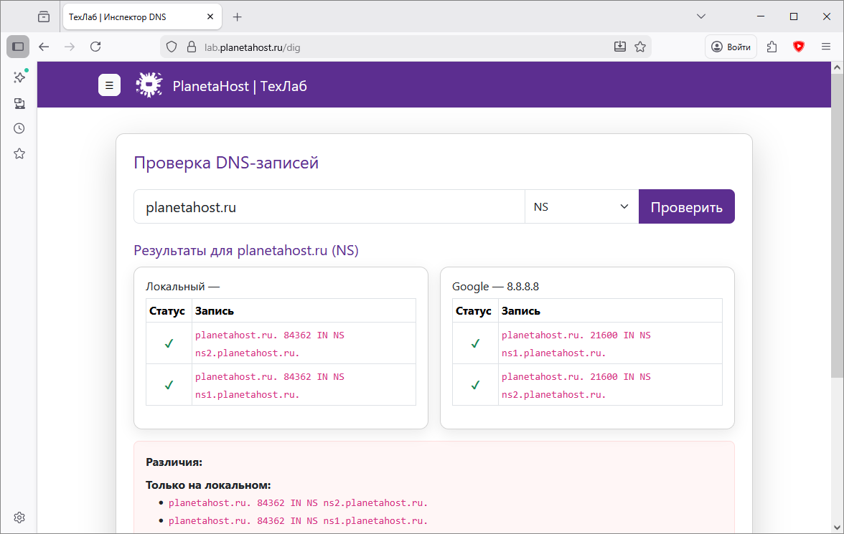The height and width of the screenshot is (534, 844).
Task: Toggle the browser sidebar panel button
Action: (19, 47)
